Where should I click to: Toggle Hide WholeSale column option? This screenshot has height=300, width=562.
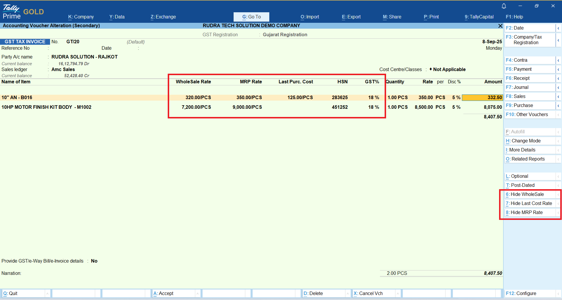click(527, 194)
